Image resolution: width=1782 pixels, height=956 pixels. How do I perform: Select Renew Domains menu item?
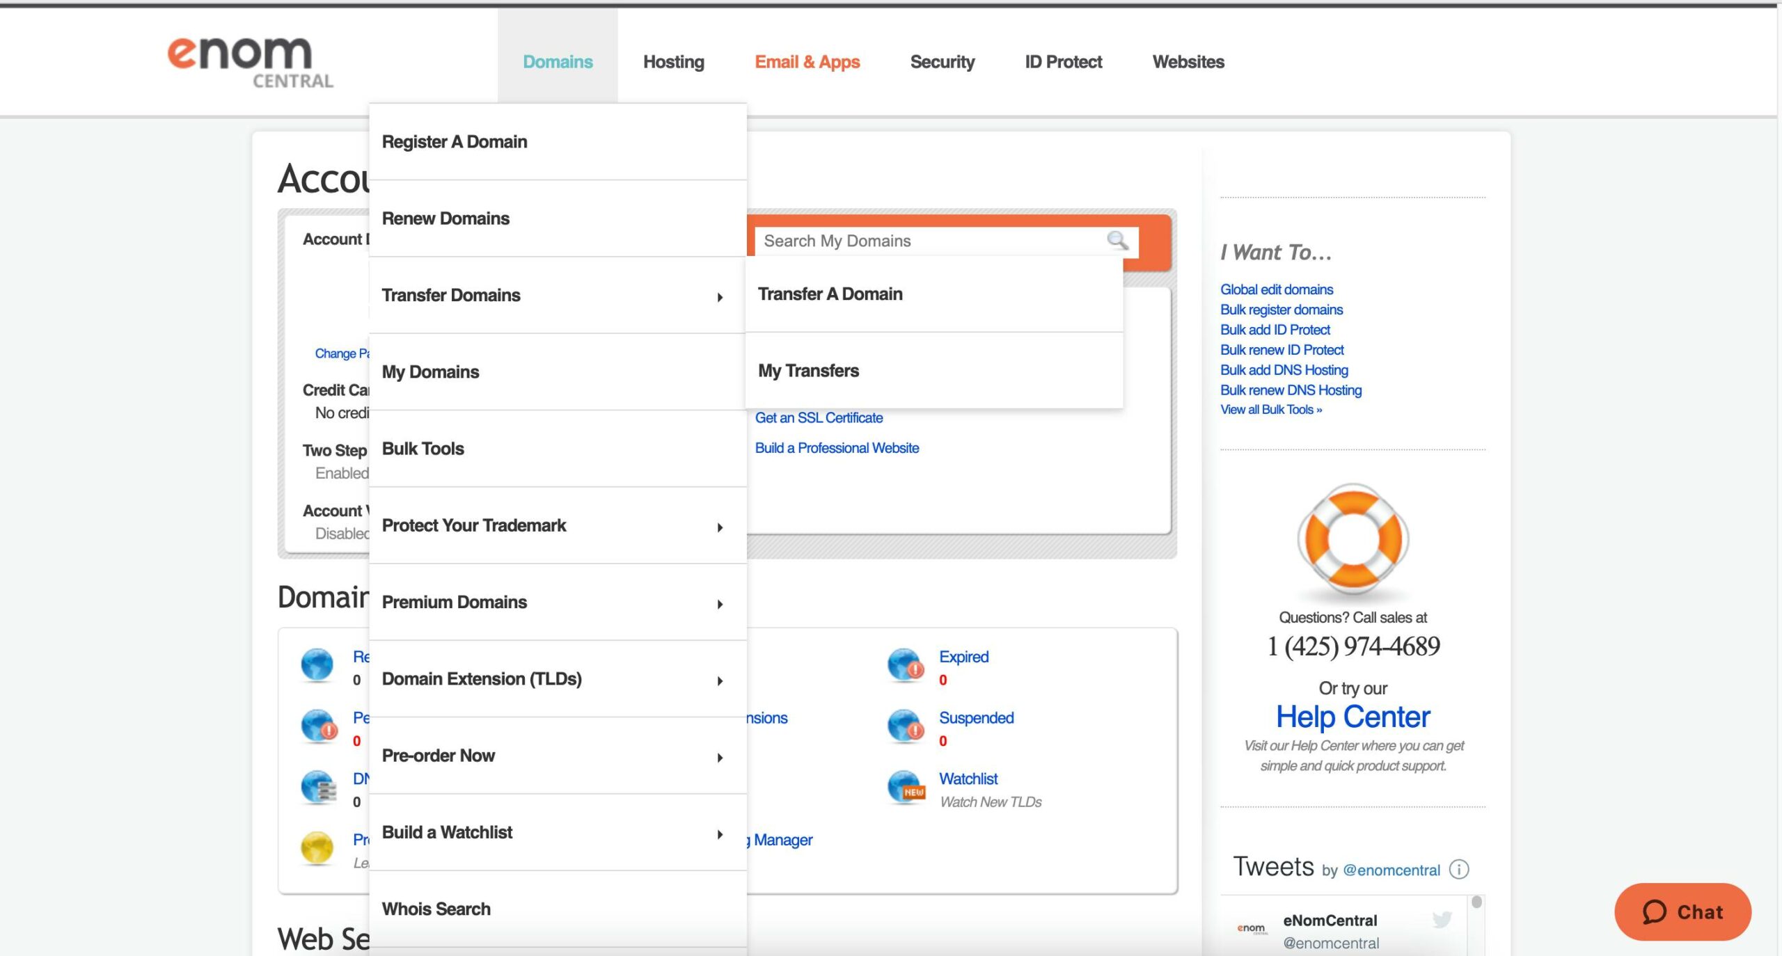558,218
